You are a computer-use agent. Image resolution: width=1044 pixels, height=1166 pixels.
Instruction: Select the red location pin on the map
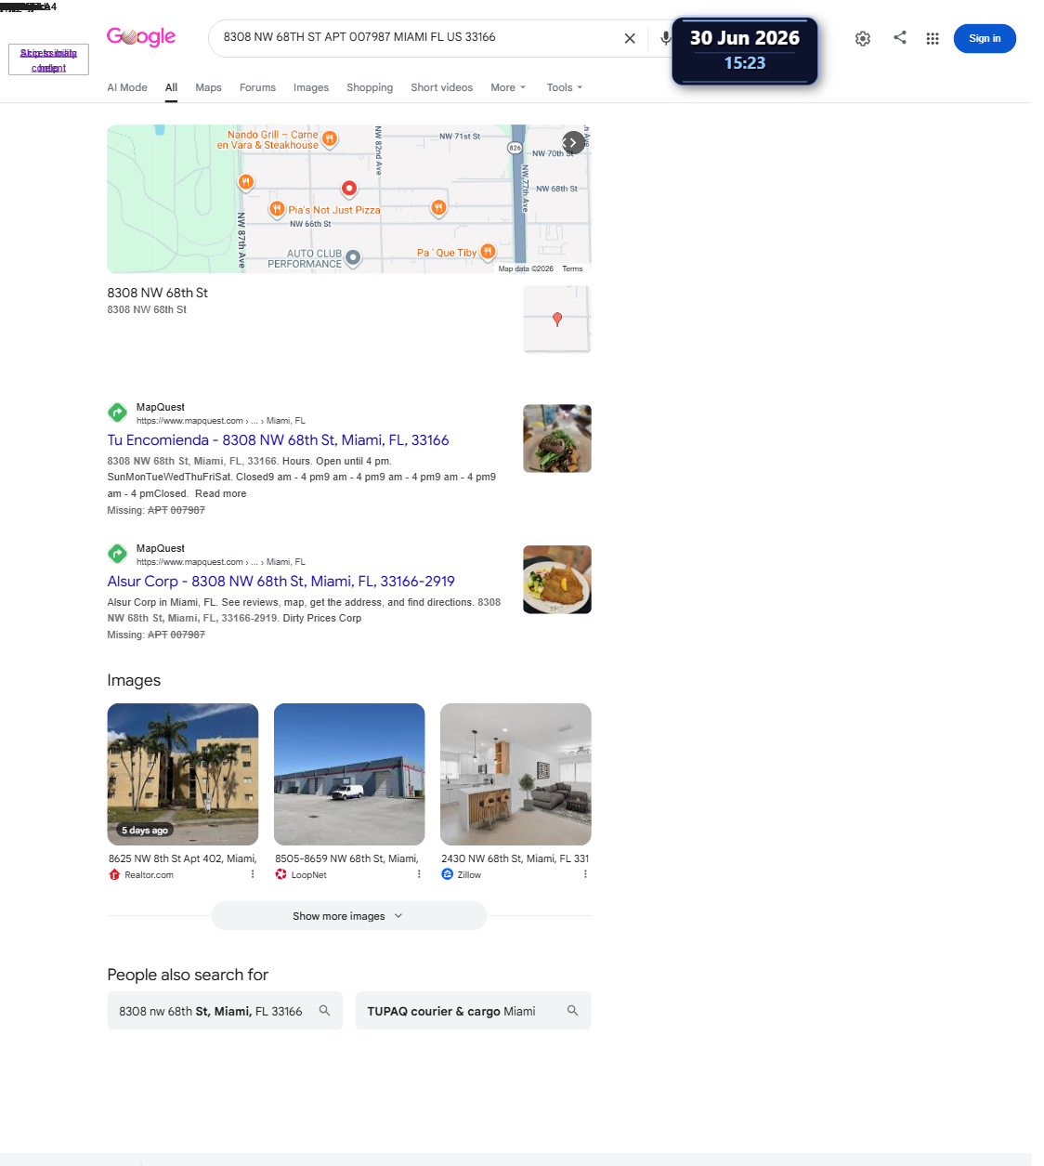349,189
